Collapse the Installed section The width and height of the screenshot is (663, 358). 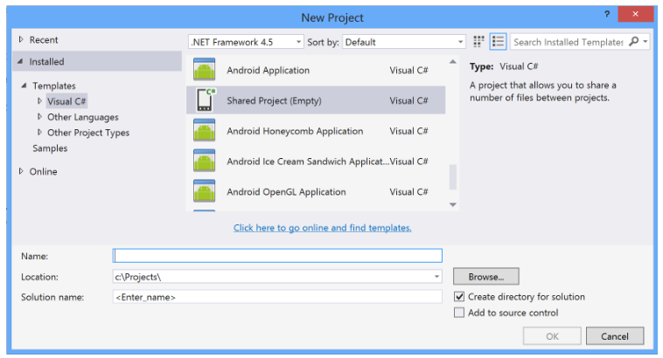[20, 62]
